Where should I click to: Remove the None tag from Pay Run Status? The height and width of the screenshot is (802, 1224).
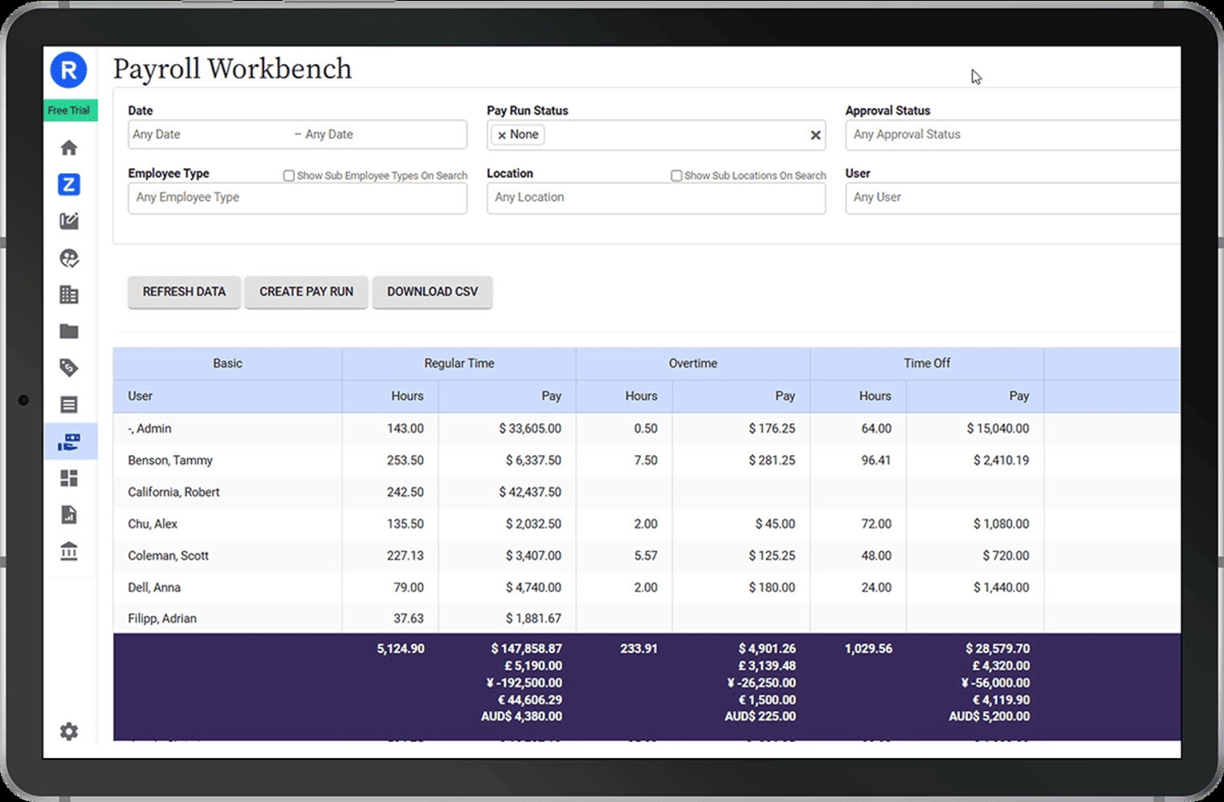(x=502, y=136)
